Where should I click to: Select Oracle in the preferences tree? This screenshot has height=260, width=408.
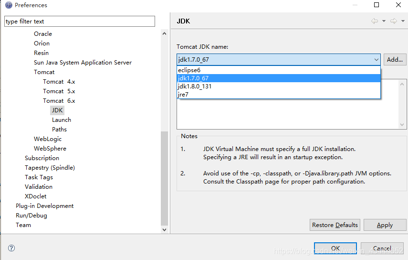click(43, 34)
